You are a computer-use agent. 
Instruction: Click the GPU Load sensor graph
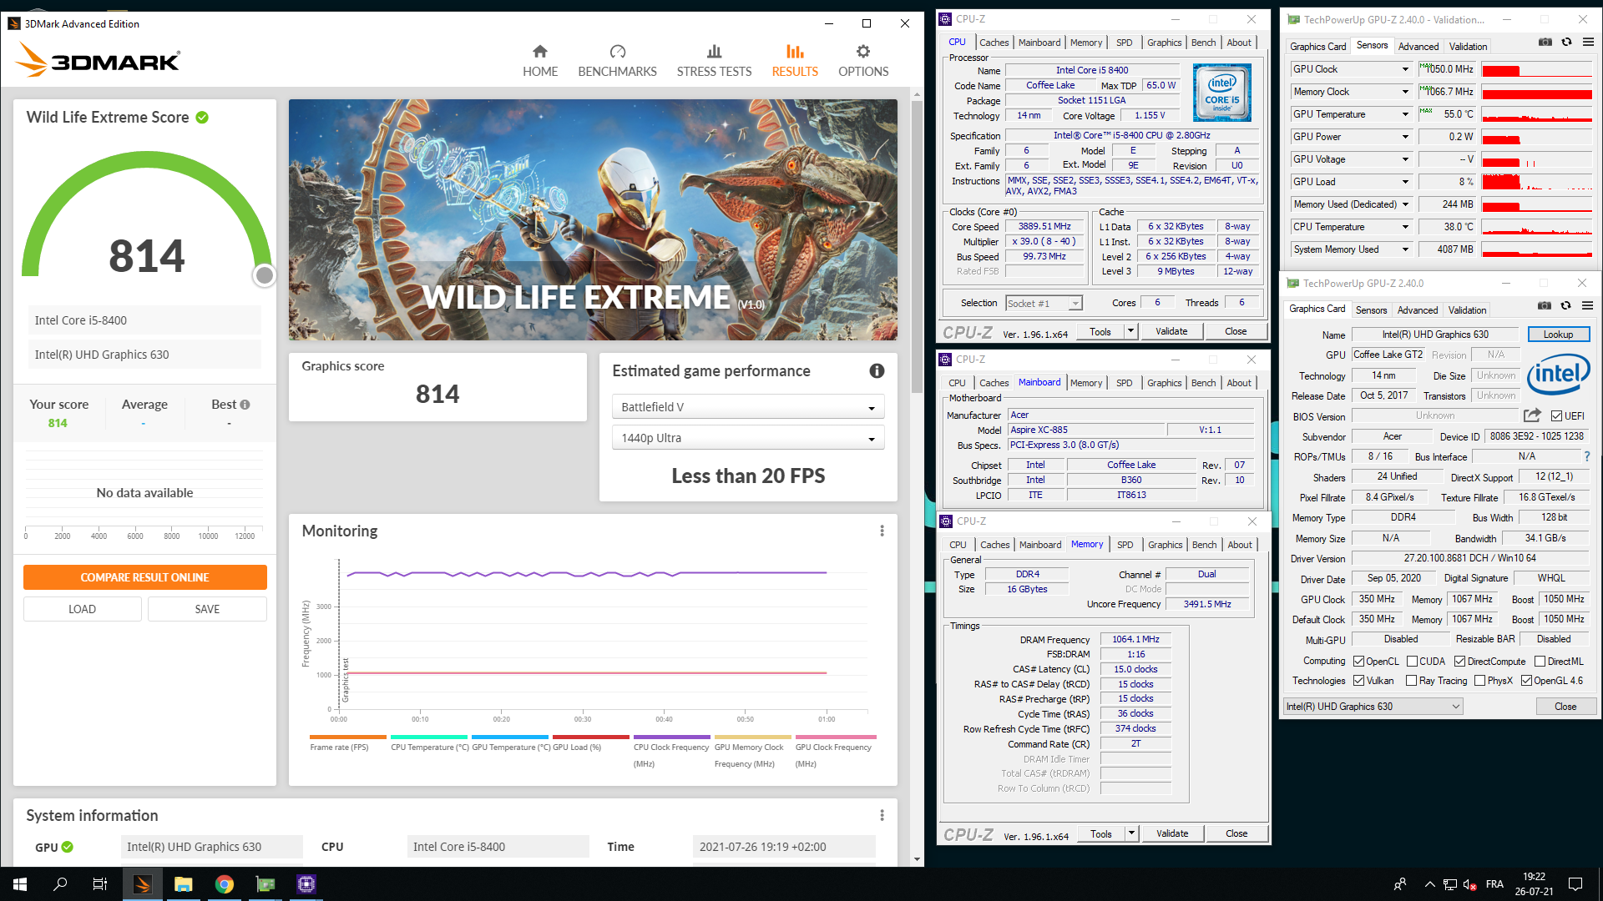point(1536,182)
